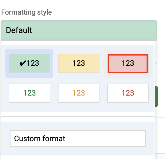Apply the orange text 123 preset
The height and width of the screenshot is (159, 165).
[79, 93]
